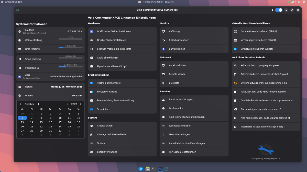Click System aktualisieren xbps-install command
Screen dimensions: 307x172
(264, 83)
